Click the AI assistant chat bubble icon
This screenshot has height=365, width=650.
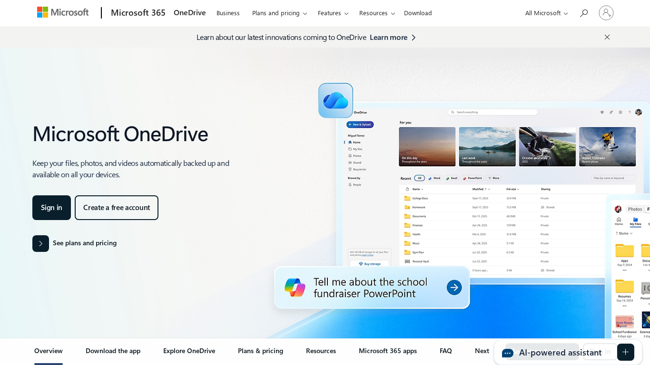tap(508, 353)
